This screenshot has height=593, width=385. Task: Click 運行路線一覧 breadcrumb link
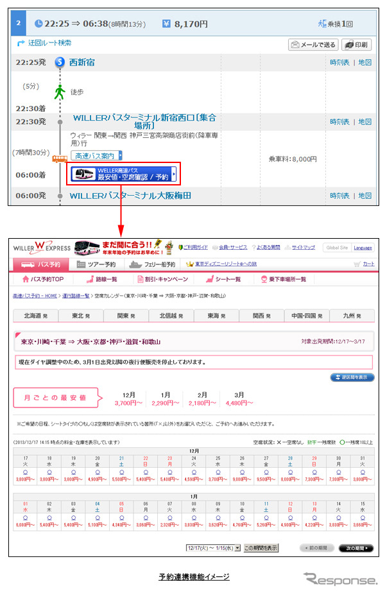click(x=76, y=296)
